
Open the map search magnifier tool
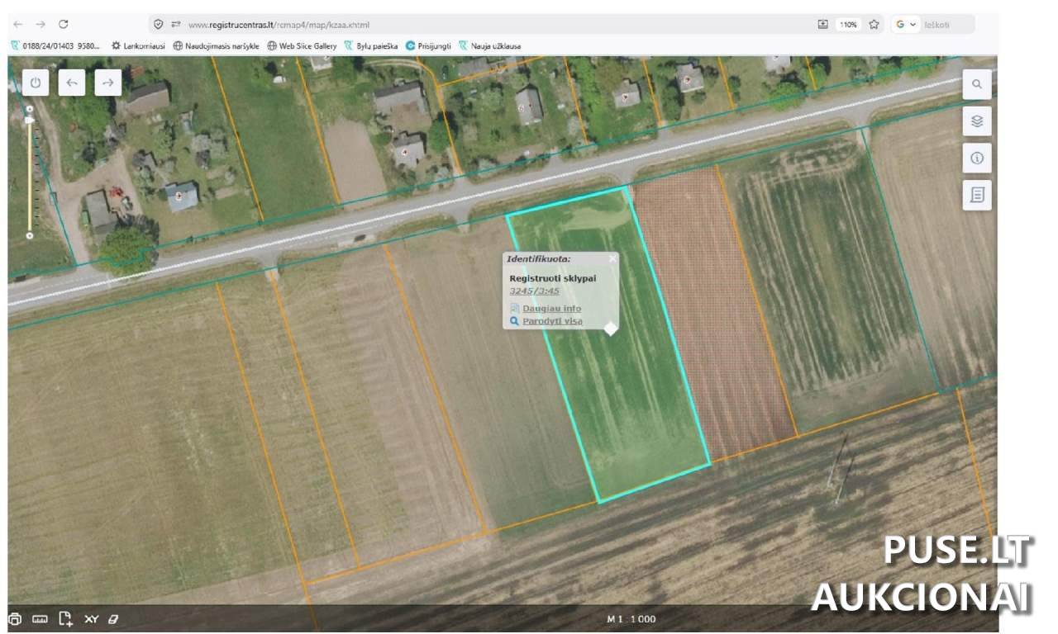[977, 84]
